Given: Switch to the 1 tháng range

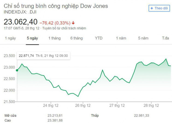Looking at the screenshot, I should pyautogui.click(x=54, y=38).
